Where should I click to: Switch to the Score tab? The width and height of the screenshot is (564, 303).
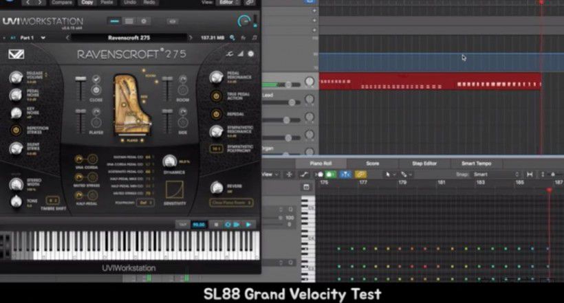click(372, 164)
